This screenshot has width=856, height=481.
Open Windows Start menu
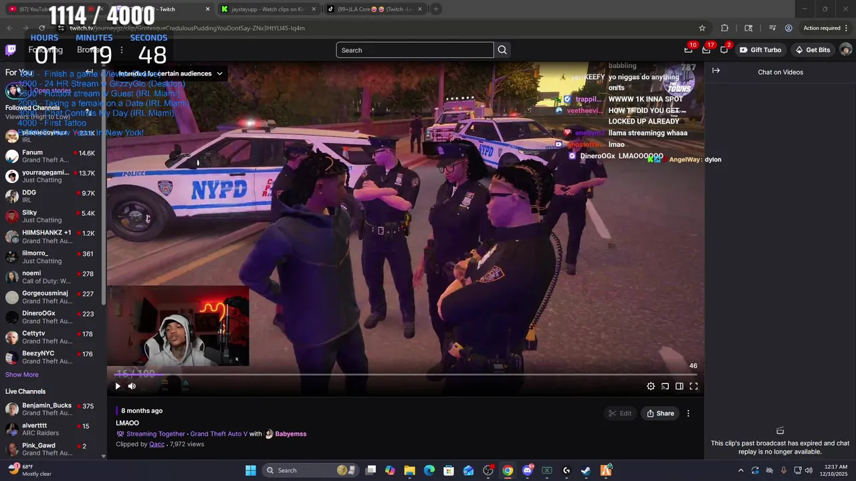(x=251, y=470)
